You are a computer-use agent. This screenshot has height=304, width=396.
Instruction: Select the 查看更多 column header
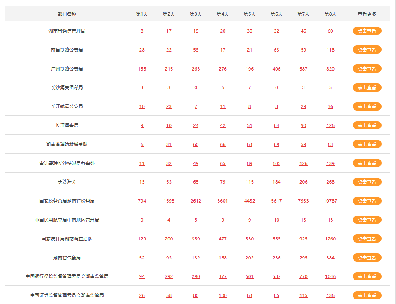(x=367, y=14)
